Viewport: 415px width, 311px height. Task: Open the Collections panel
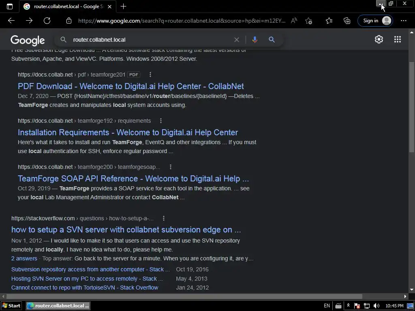347,21
